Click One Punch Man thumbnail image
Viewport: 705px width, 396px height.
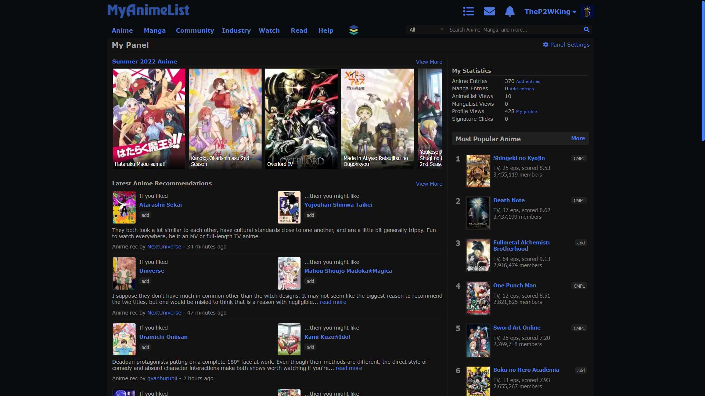click(478, 298)
